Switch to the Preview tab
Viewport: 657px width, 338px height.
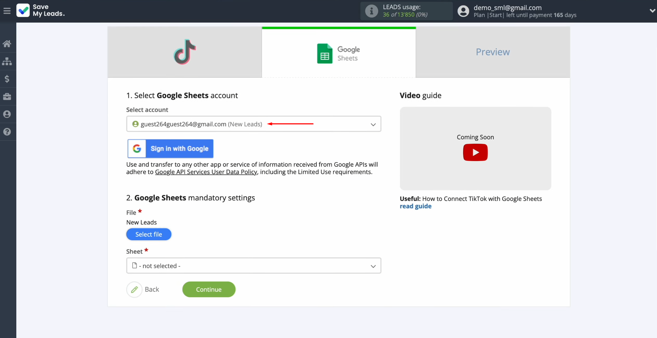[x=492, y=52]
